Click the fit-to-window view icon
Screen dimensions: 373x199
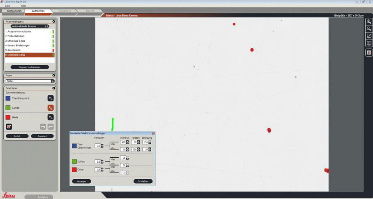pyautogui.click(x=369, y=36)
